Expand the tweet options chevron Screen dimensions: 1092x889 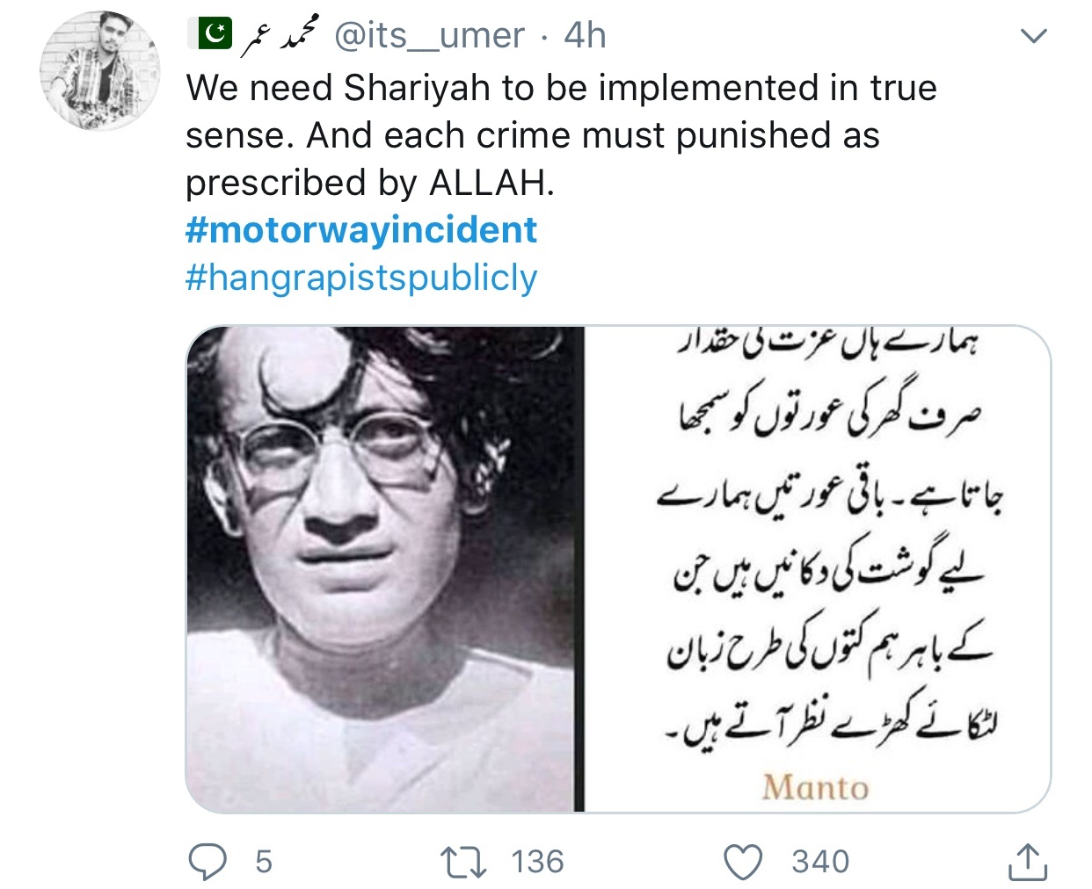click(1033, 36)
